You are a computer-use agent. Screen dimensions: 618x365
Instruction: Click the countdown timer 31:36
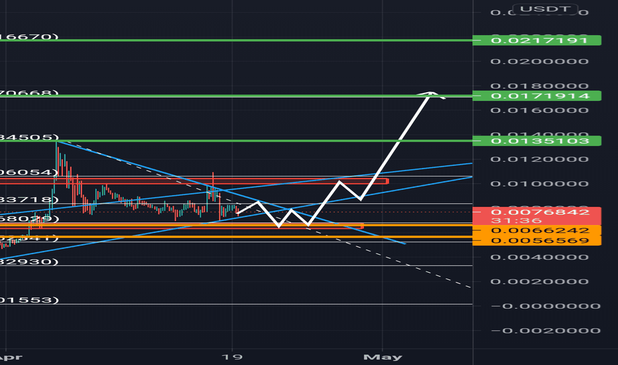point(517,220)
